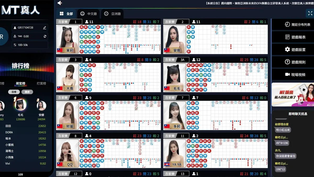Select the 荷官榜 ranking tab
Viewport: 314px width, 177px height.
(x=20, y=83)
